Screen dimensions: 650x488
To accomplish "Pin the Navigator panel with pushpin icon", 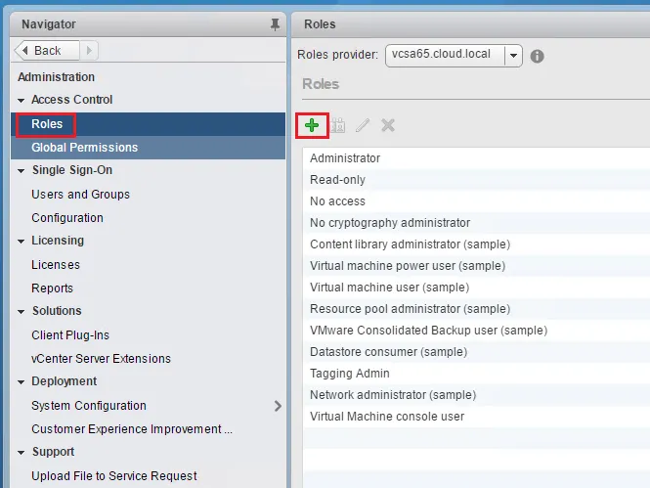I will 275,24.
